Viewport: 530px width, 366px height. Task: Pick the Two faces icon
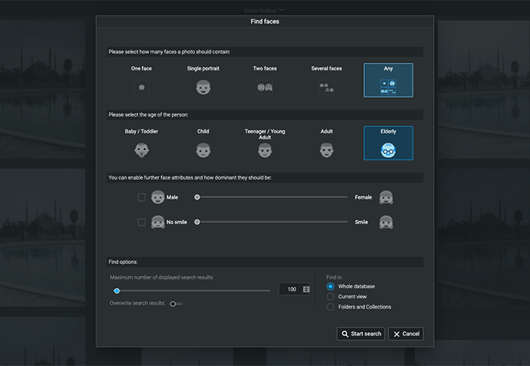[x=264, y=87]
